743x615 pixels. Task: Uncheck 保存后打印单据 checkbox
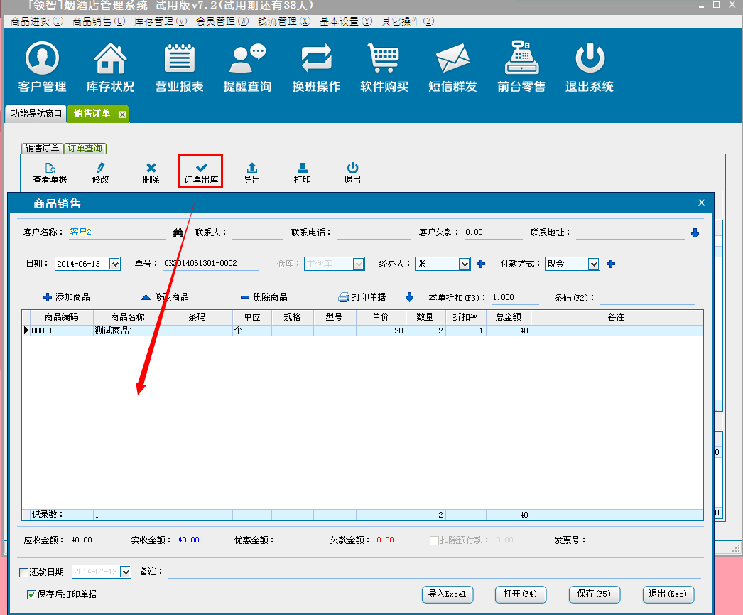tap(31, 594)
